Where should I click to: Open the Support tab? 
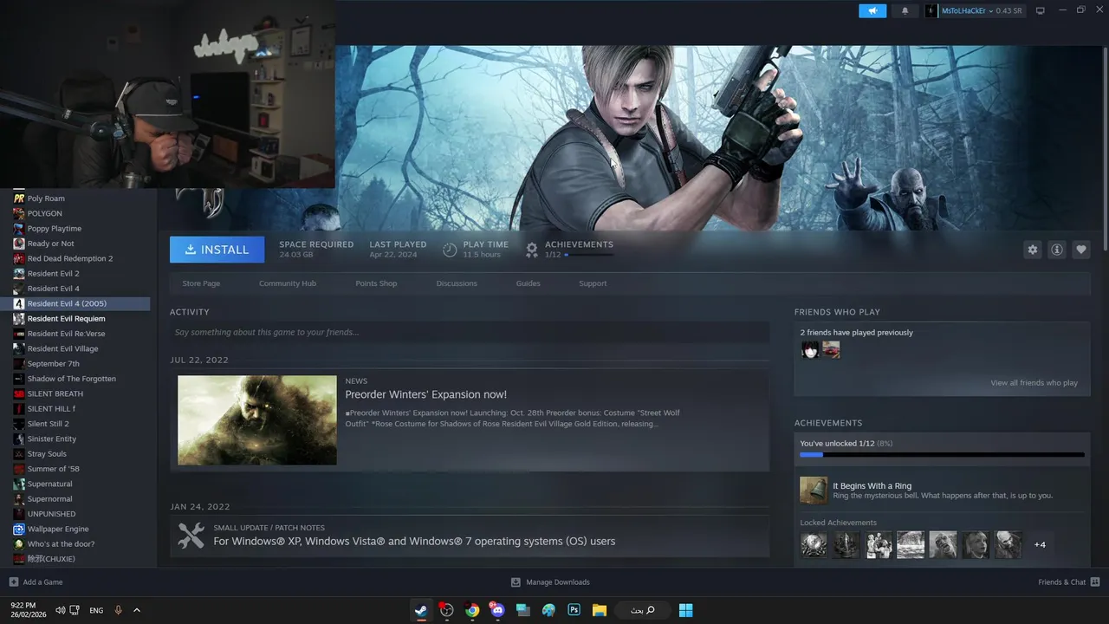click(x=593, y=283)
